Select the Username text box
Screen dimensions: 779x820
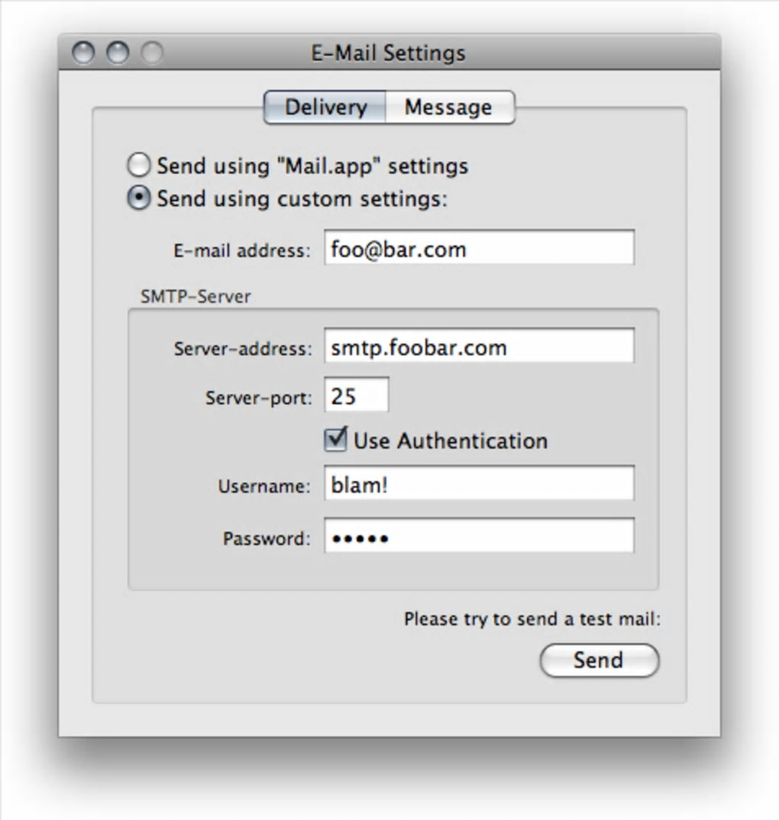coord(479,483)
